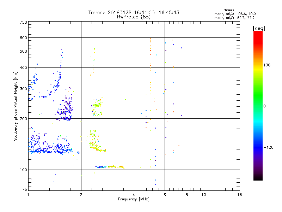Click the y-axis label 'Stationary phase Virtual Height [km]'

16,106
